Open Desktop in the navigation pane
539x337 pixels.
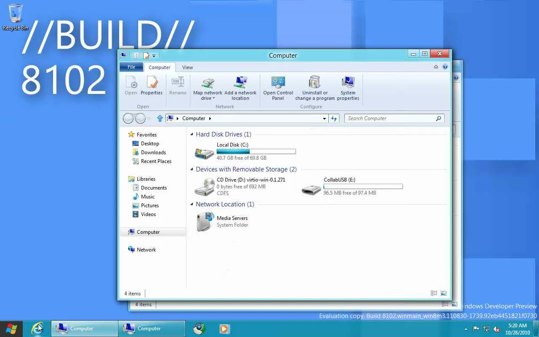click(x=146, y=144)
